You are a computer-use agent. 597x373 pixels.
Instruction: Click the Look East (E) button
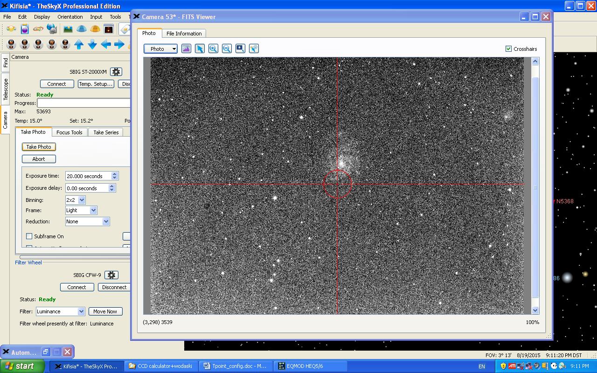click(25, 44)
